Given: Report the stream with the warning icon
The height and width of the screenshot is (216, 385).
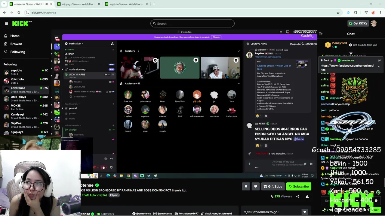Looking at the screenshot, I should pyautogui.click(x=307, y=196).
